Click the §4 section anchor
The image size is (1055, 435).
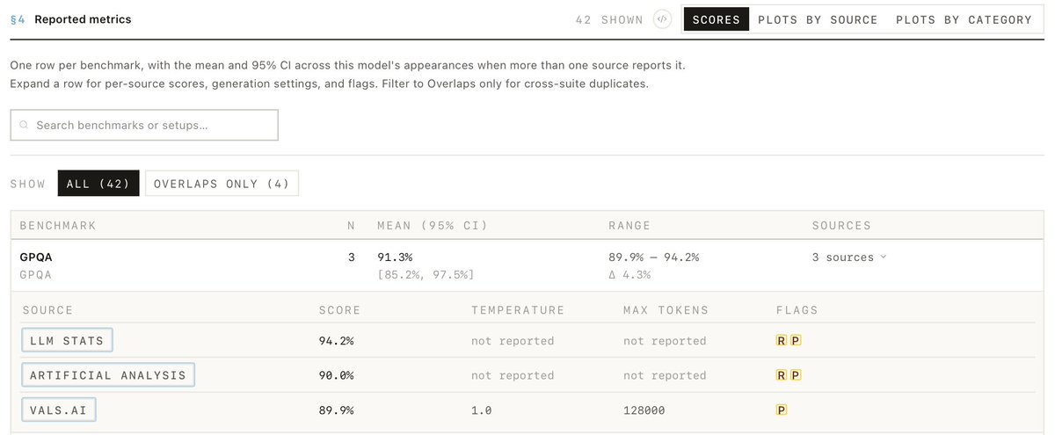pos(18,19)
